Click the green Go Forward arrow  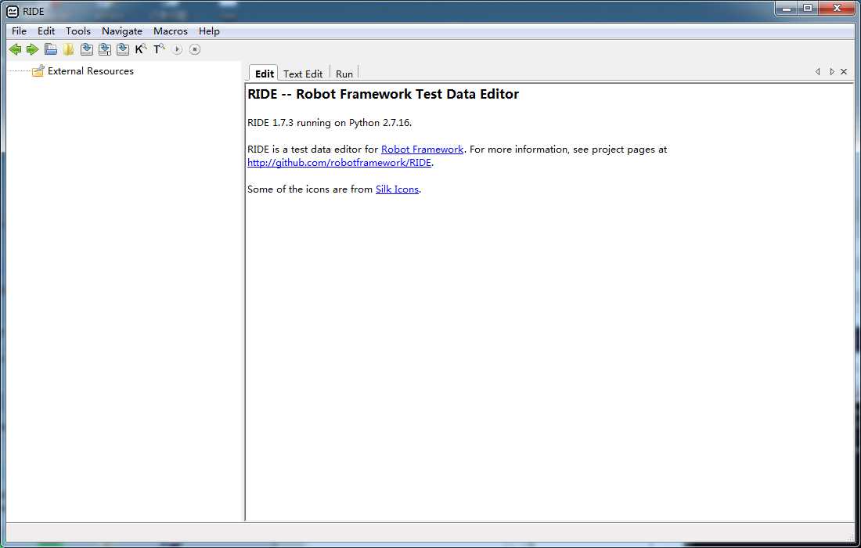tap(32, 49)
